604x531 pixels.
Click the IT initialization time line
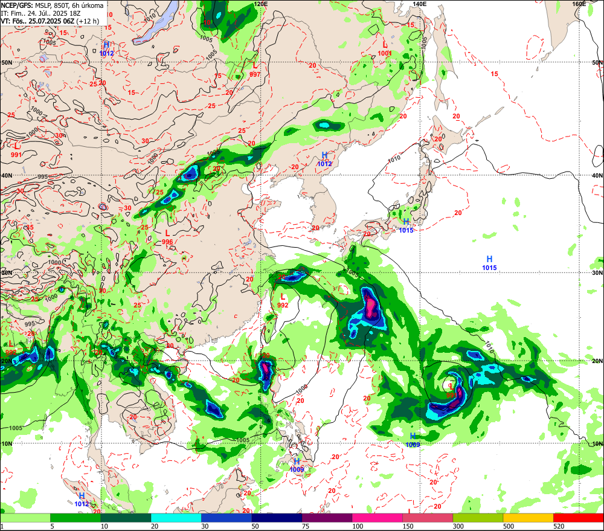pyautogui.click(x=41, y=13)
